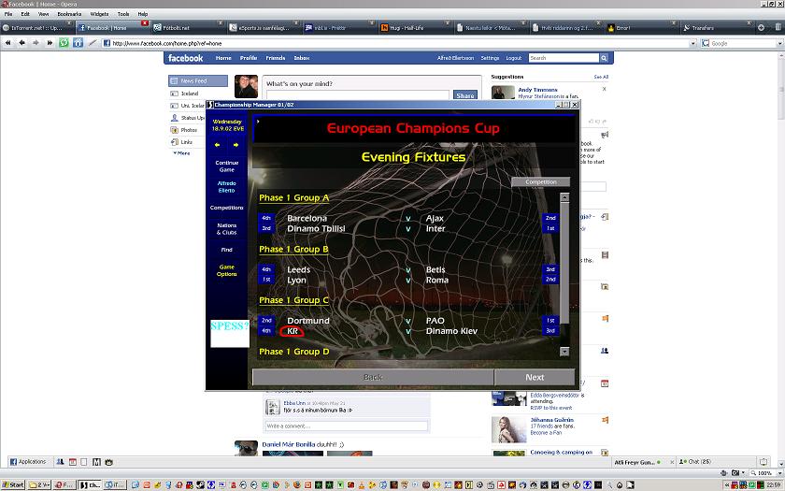Select Leeds in Group B fixtures

[299, 269]
